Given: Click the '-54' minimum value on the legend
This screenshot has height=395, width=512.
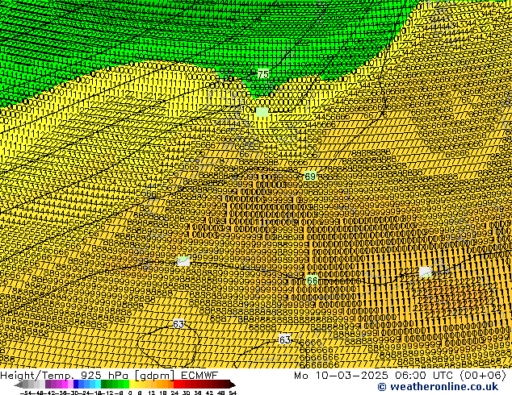Looking at the screenshot, I should click(x=27, y=393).
